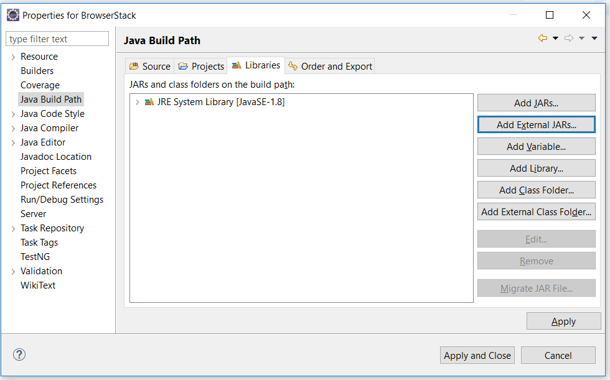Click the Apply and Close button
610x380 pixels.
tap(477, 356)
